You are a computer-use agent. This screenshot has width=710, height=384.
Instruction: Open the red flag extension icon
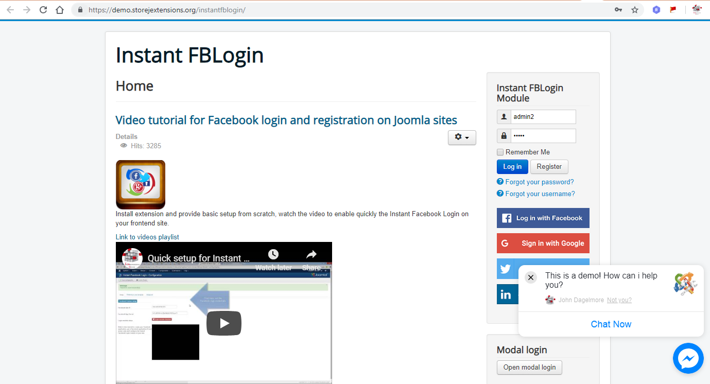point(673,9)
